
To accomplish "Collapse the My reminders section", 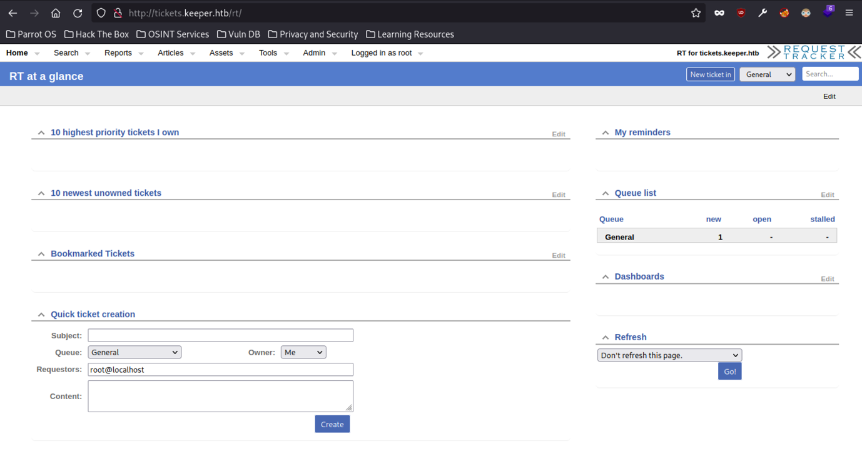I will click(605, 132).
